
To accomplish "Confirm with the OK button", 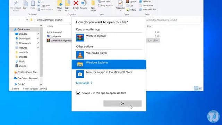I will click(122, 103).
